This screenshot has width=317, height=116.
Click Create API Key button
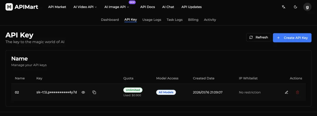(292, 38)
